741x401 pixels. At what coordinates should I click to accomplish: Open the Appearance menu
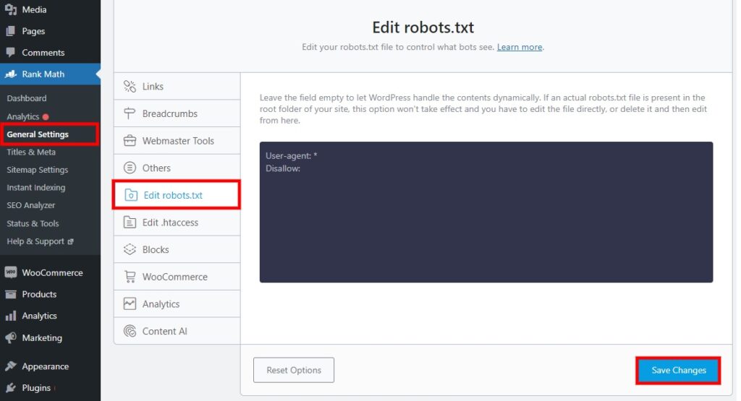tap(50, 366)
